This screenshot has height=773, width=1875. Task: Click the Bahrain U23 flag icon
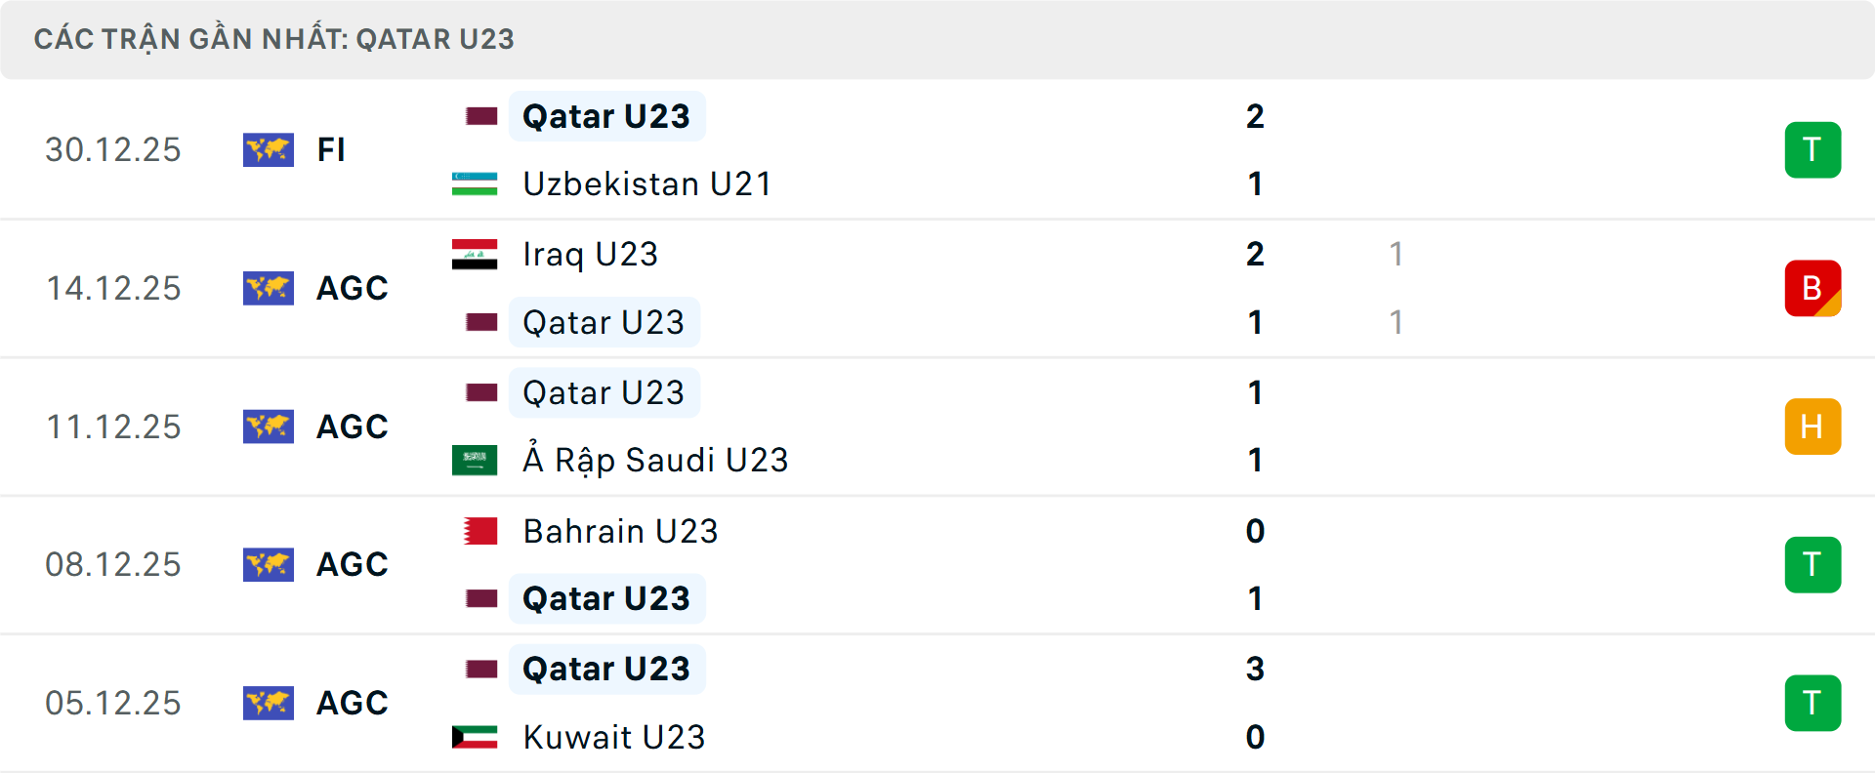(479, 530)
